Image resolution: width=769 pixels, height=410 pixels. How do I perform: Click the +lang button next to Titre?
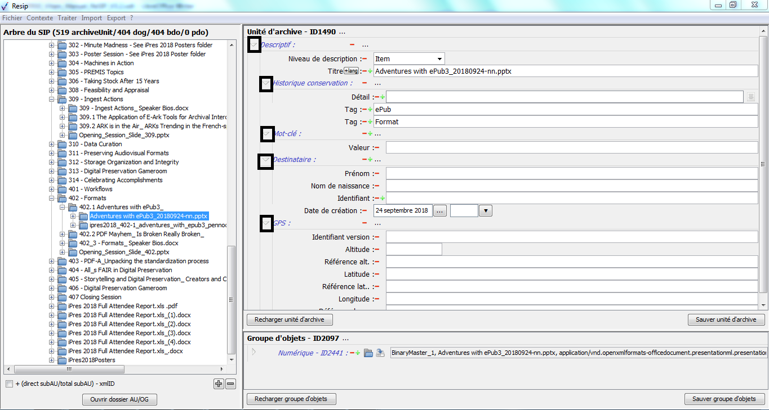pos(351,71)
